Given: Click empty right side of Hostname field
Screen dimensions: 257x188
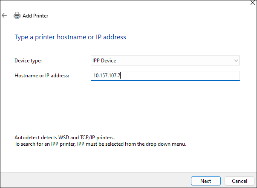Looking at the screenshot, I should tap(192, 76).
